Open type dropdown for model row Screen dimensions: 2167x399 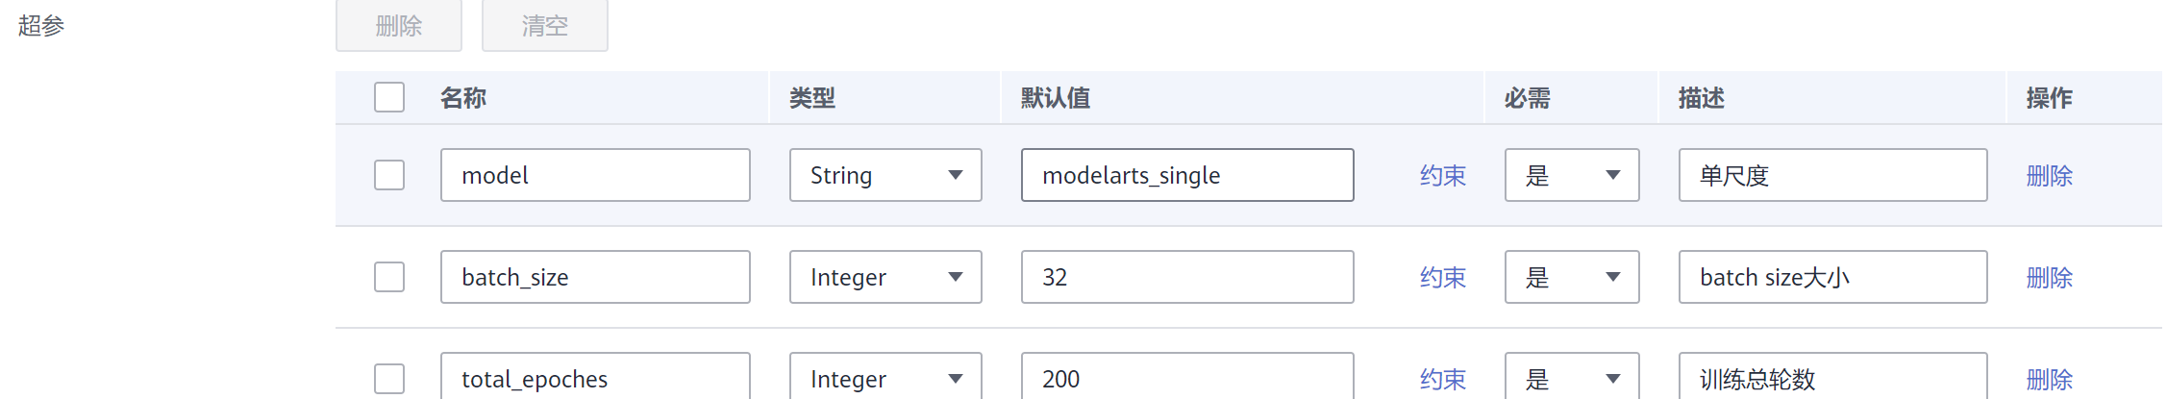tap(884, 175)
